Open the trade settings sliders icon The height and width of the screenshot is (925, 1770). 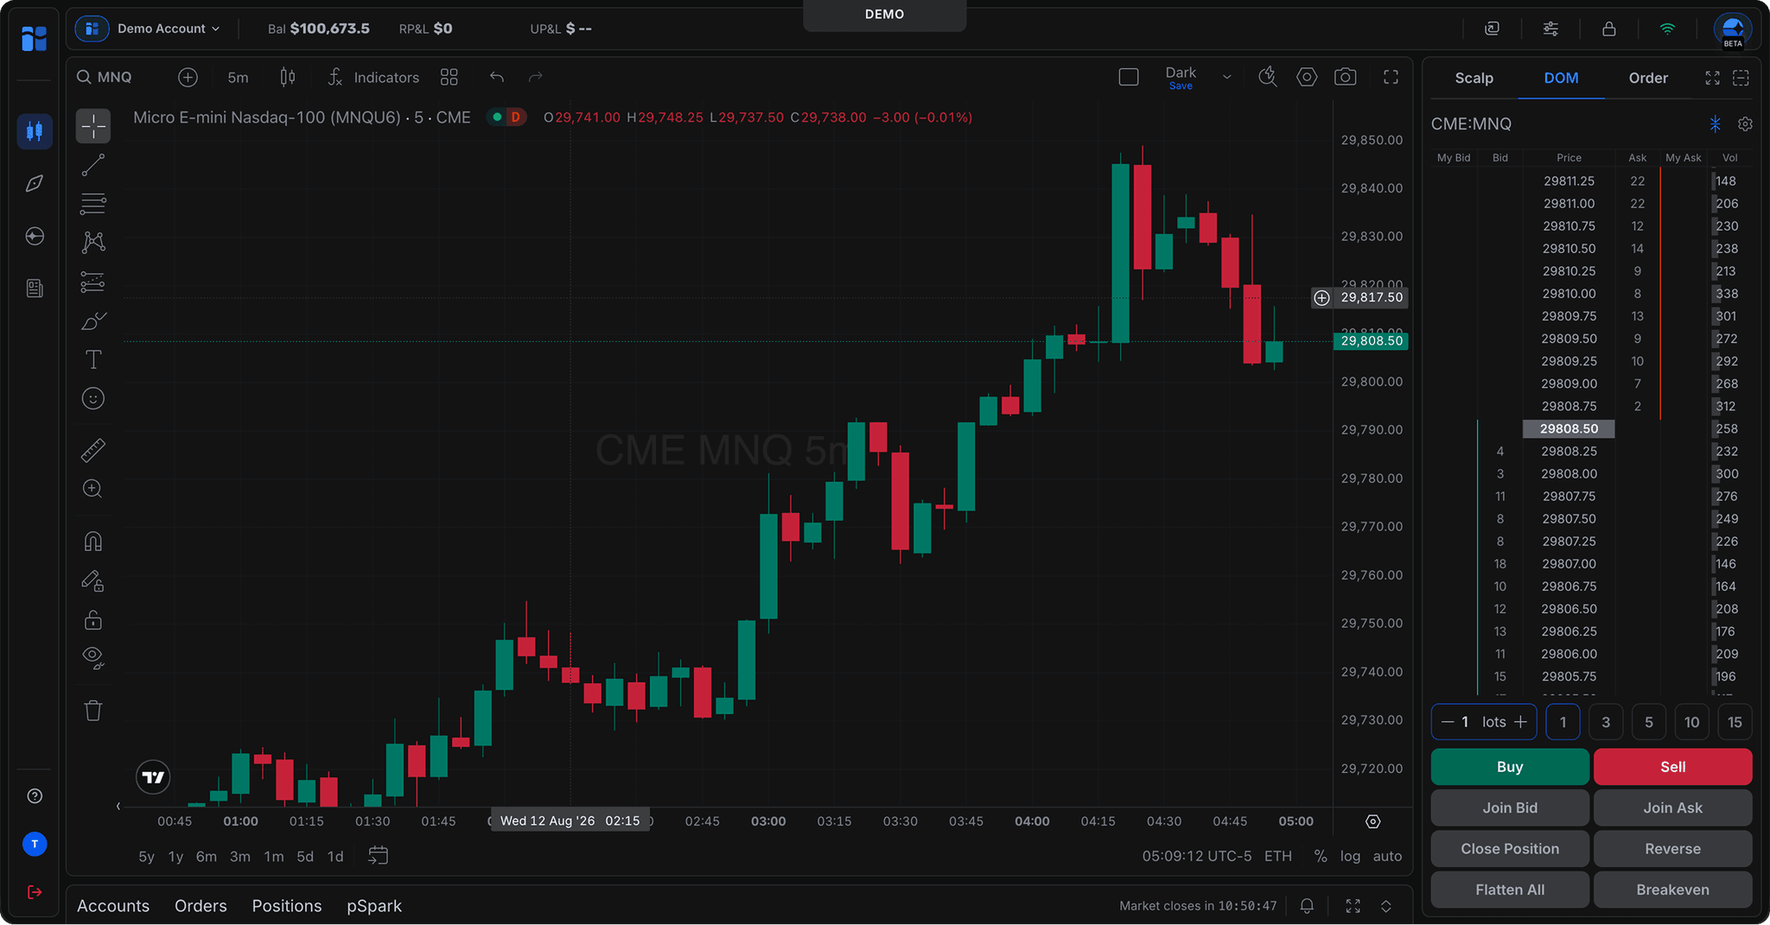click(x=1551, y=29)
